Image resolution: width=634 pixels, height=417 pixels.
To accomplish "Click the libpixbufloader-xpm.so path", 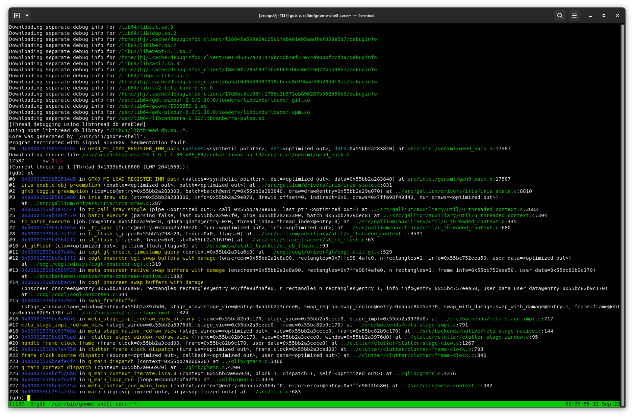I will click(x=214, y=112).
